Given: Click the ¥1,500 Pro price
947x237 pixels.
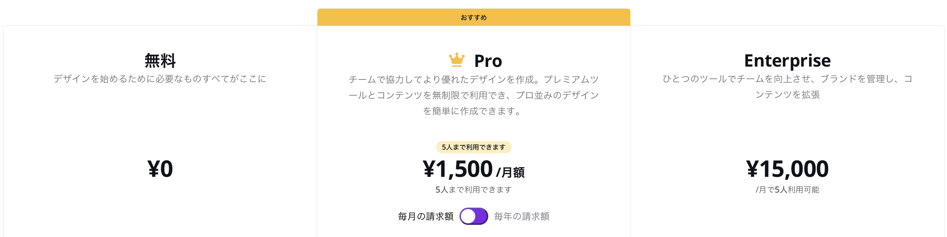Looking at the screenshot, I should 457,169.
